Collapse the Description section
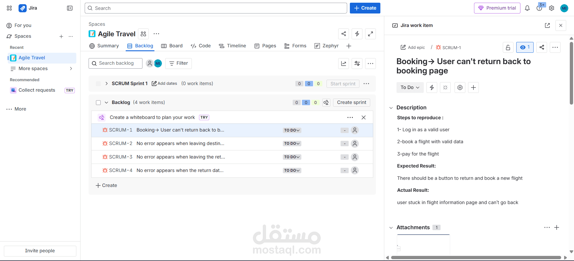 (x=391, y=108)
